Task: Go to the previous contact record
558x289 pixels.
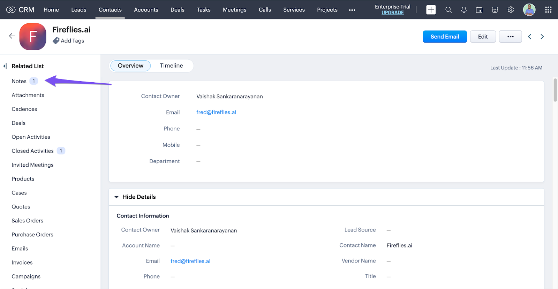Action: click(529, 37)
